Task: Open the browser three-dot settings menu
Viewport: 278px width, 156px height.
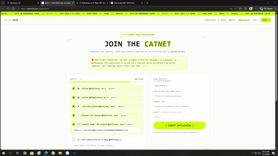Action: click(x=256, y=9)
